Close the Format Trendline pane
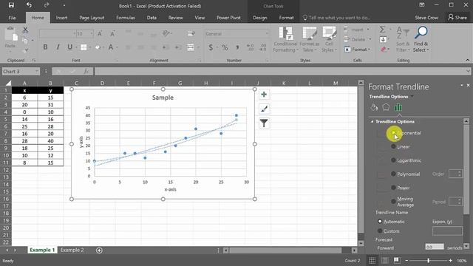 (x=468, y=86)
